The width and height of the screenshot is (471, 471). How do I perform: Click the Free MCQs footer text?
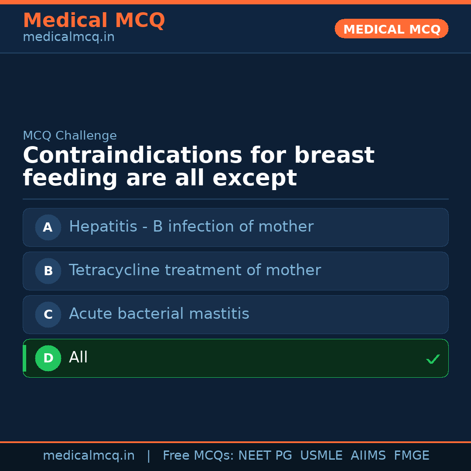[x=198, y=456]
